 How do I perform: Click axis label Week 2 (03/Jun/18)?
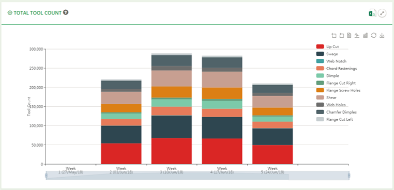click(121, 170)
